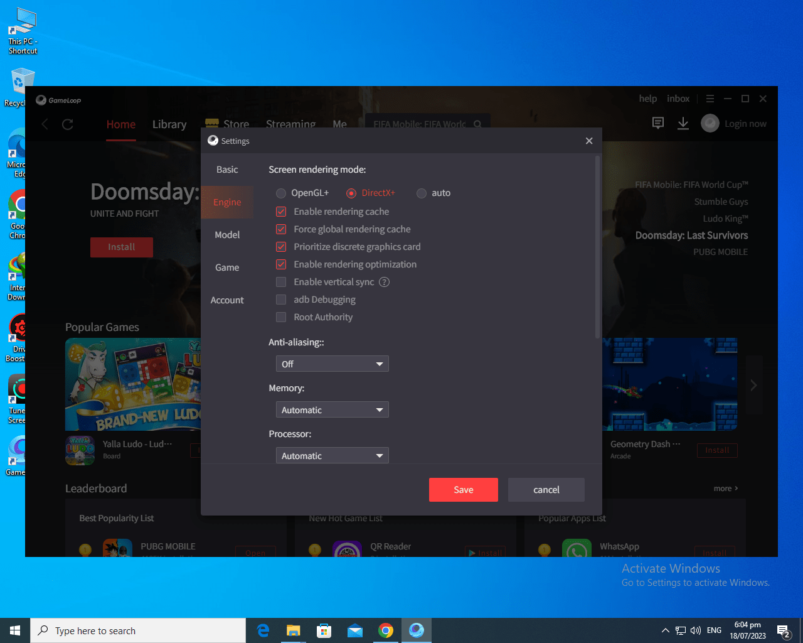Click the Windows taskbar search box
This screenshot has height=643, width=803.
click(138, 630)
